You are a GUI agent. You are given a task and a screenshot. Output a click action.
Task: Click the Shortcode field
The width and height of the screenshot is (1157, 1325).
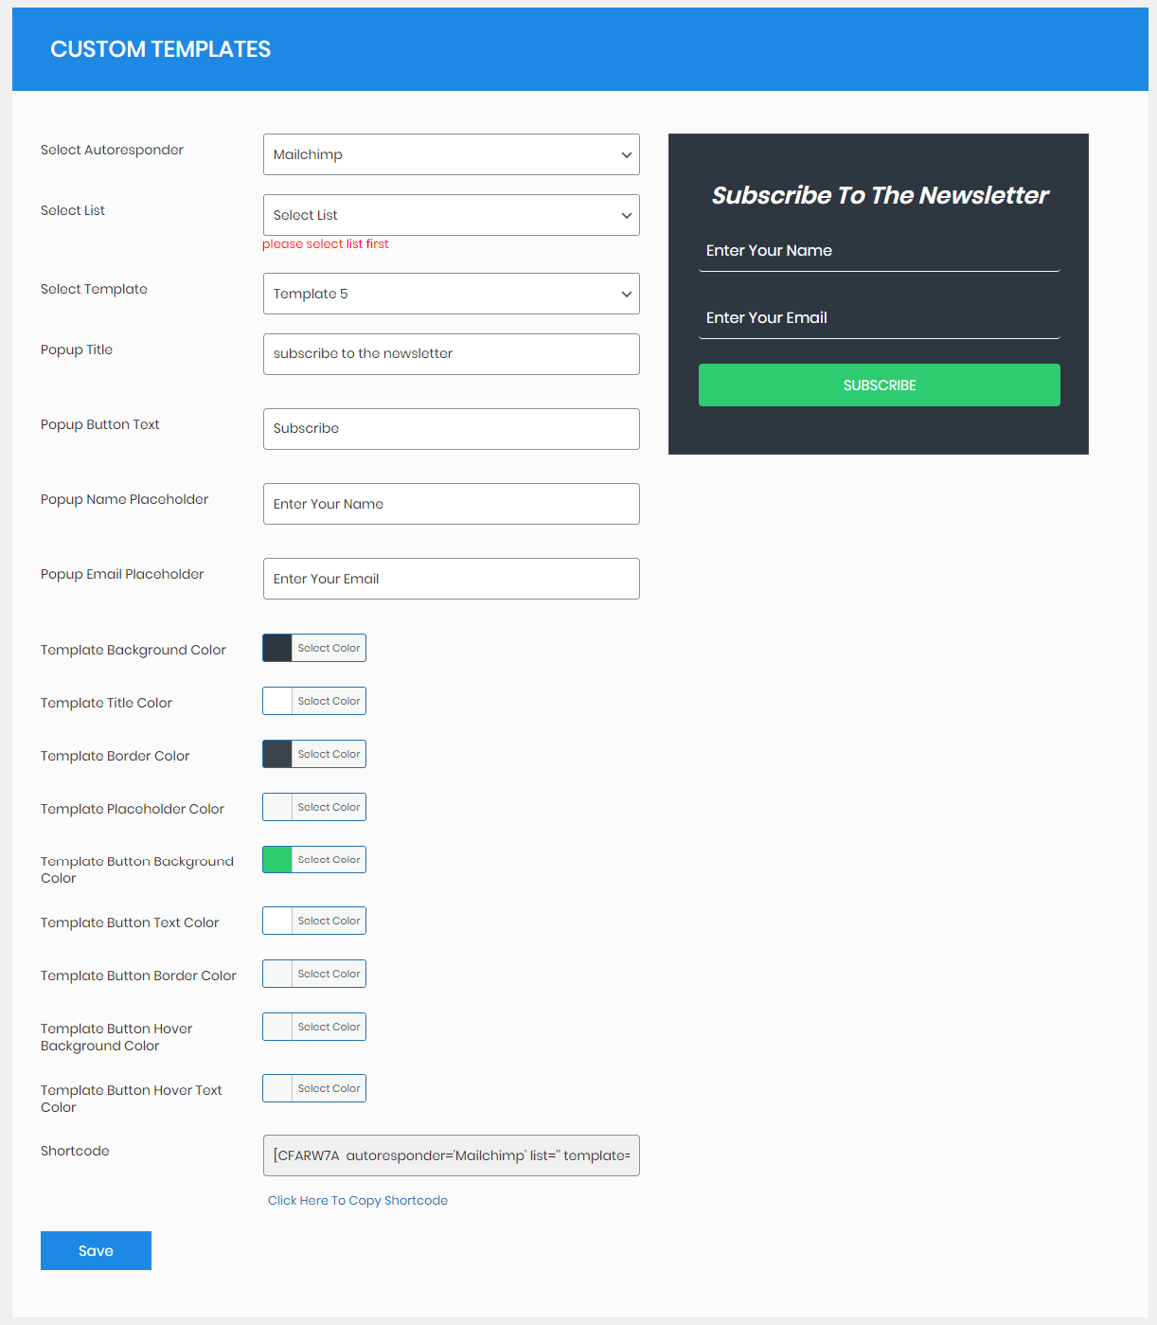coord(452,1155)
